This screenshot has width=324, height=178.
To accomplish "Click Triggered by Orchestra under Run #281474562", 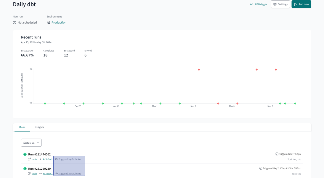I will click(70, 159).
